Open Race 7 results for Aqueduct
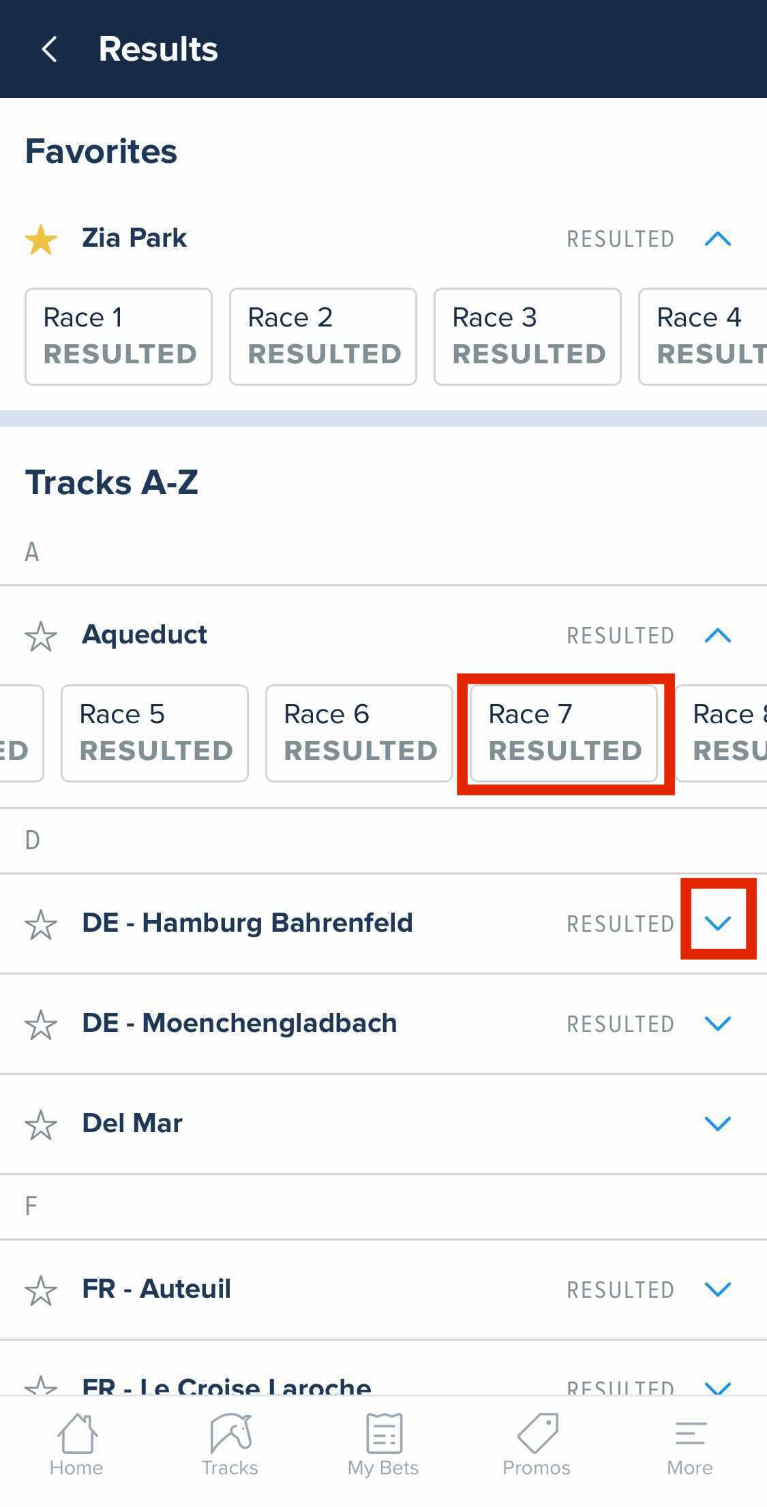The width and height of the screenshot is (767, 1507). [565, 733]
